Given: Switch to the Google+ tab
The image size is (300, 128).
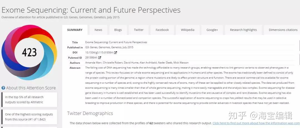Looking at the screenshot, I should pos(212,30).
